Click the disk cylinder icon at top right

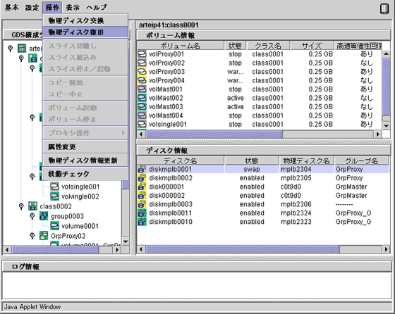tap(384, 8)
